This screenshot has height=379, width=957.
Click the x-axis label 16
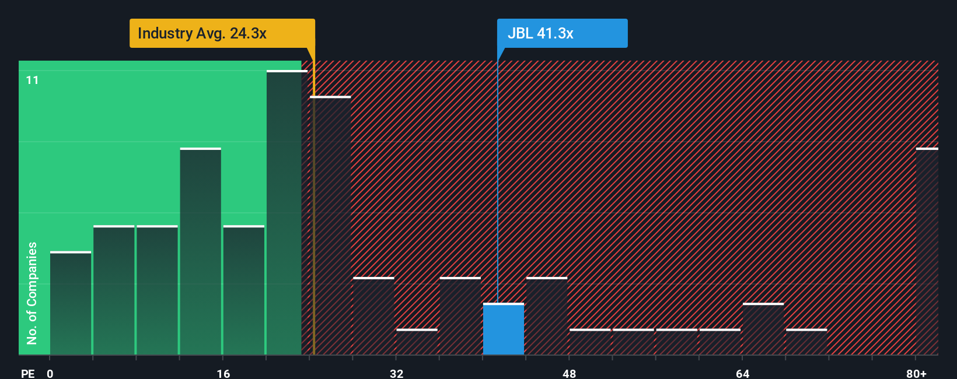pos(223,373)
